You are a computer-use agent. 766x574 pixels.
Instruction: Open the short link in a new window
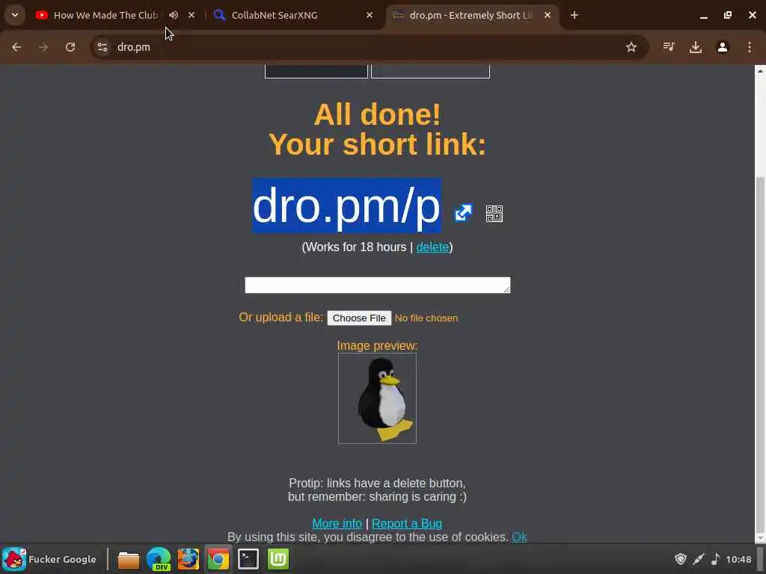pos(463,213)
